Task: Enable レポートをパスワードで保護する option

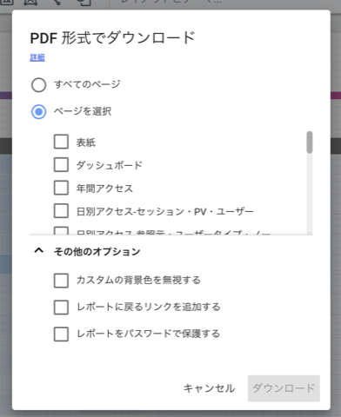Action: point(61,334)
